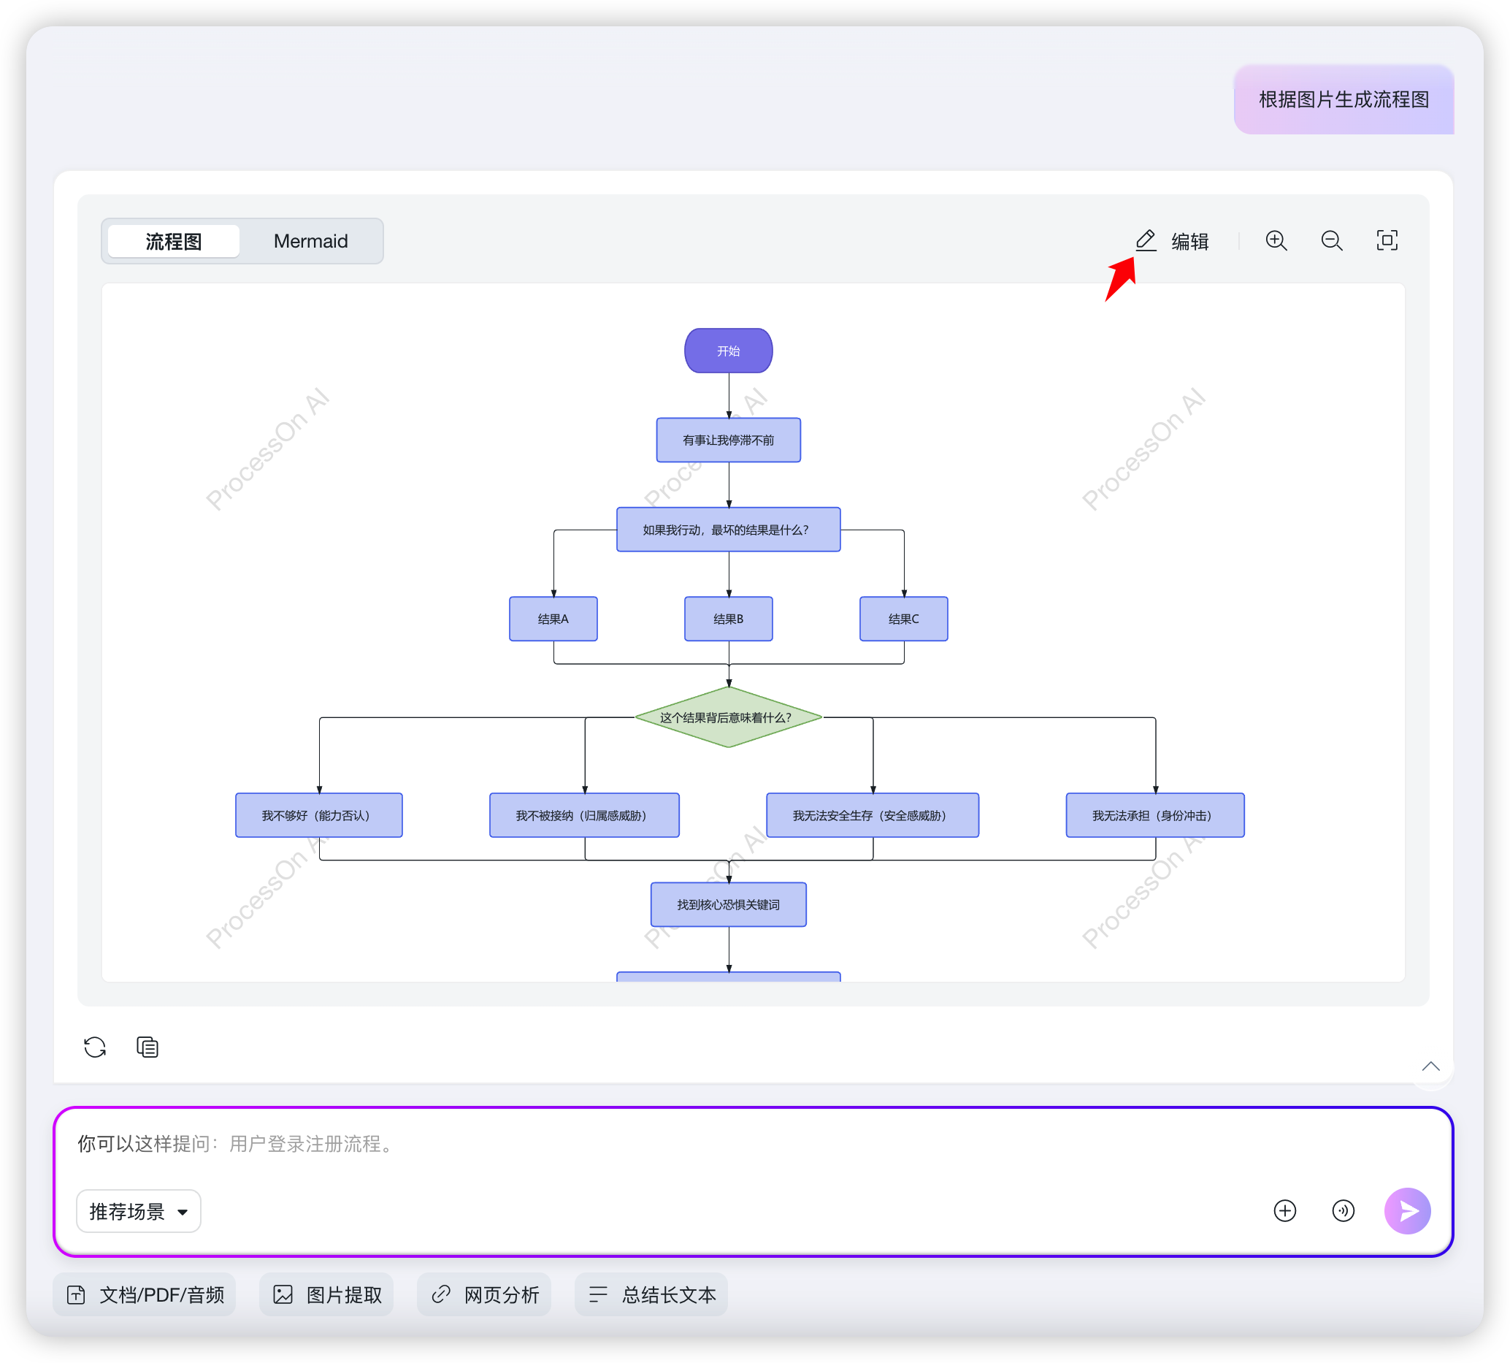
Task: Choose the 图片提取 option
Action: [327, 1295]
